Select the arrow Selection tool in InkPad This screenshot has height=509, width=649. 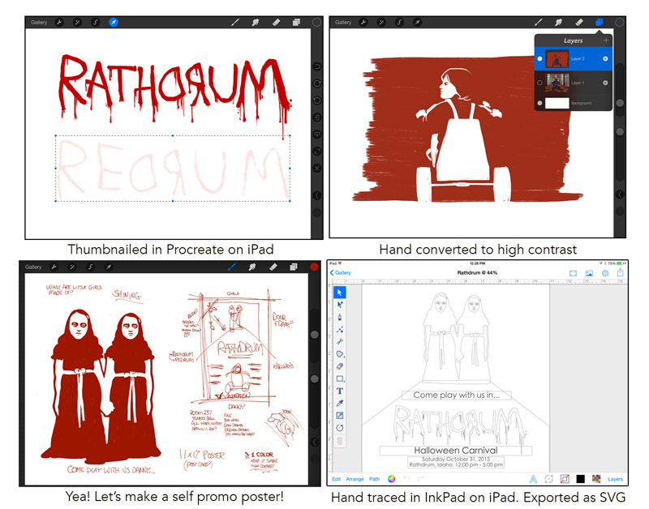pyautogui.click(x=339, y=293)
